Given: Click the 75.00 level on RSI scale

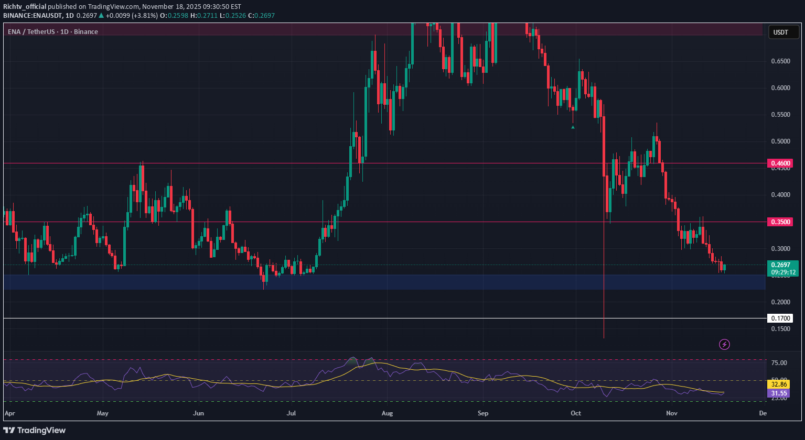Looking at the screenshot, I should (x=780, y=363).
